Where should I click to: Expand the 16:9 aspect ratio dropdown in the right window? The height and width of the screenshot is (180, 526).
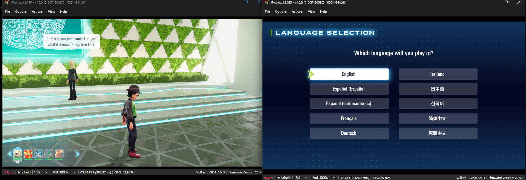(301, 178)
